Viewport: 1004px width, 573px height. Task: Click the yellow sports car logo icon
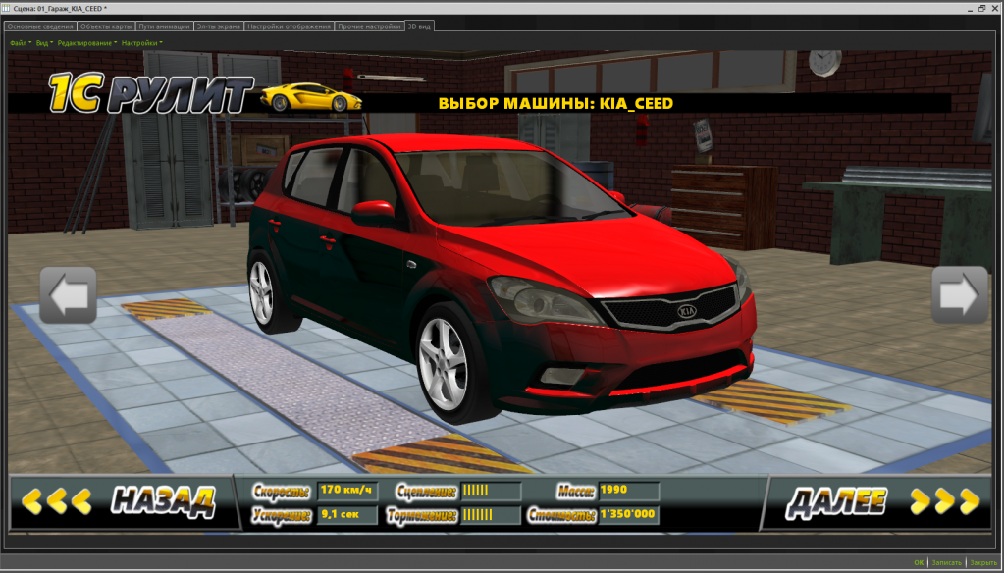311,97
